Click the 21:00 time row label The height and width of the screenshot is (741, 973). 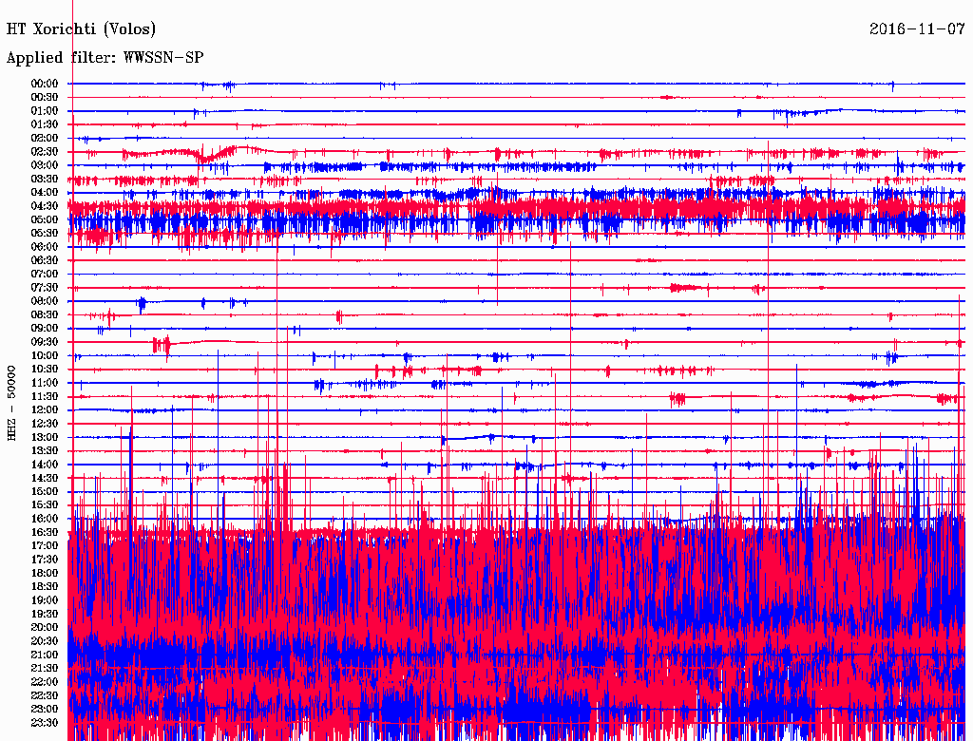[45, 655]
